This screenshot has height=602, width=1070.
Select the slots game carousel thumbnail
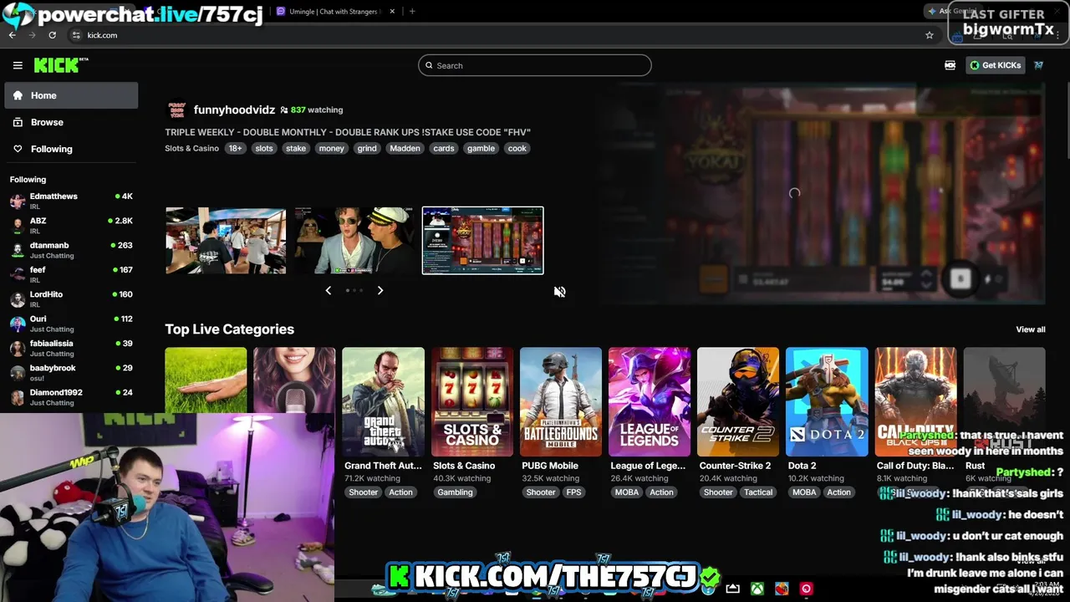click(482, 241)
